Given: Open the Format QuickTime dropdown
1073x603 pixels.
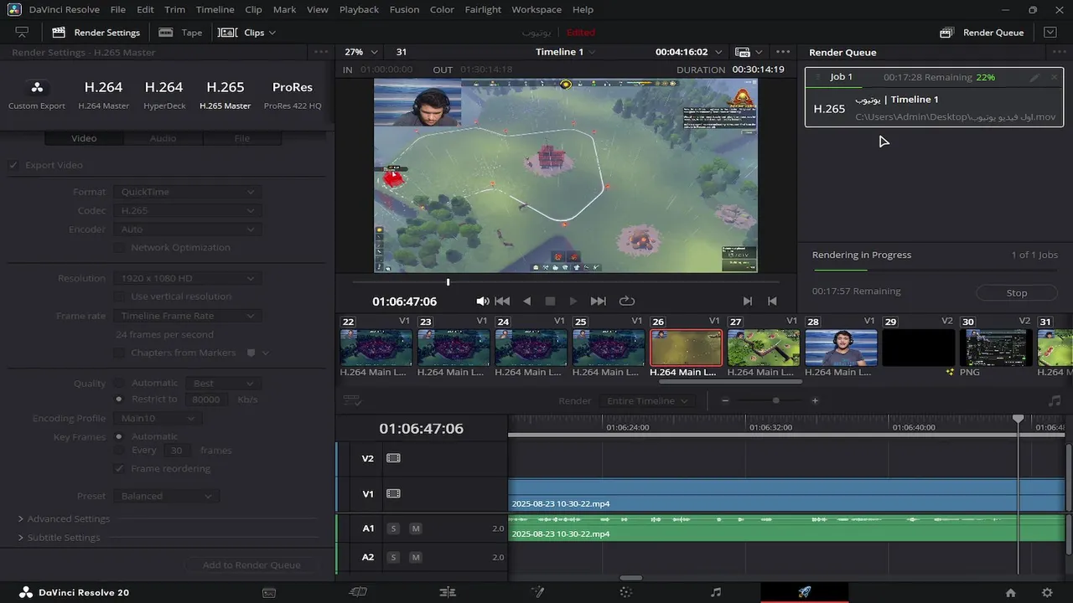Looking at the screenshot, I should (x=187, y=192).
